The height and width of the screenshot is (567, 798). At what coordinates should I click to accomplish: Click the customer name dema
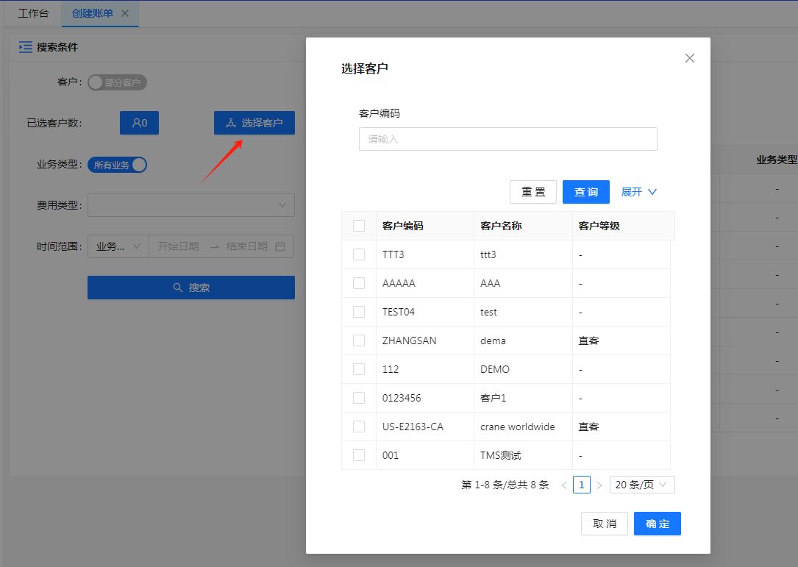pyautogui.click(x=494, y=340)
